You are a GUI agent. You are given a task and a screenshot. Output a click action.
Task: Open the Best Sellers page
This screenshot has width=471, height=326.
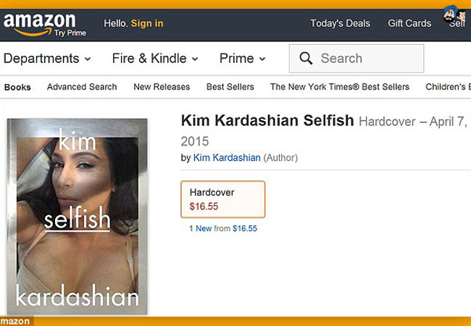tap(230, 87)
